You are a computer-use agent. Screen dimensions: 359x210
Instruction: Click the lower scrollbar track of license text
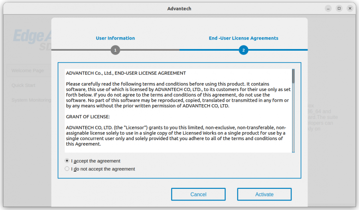pyautogui.click(x=293, y=118)
